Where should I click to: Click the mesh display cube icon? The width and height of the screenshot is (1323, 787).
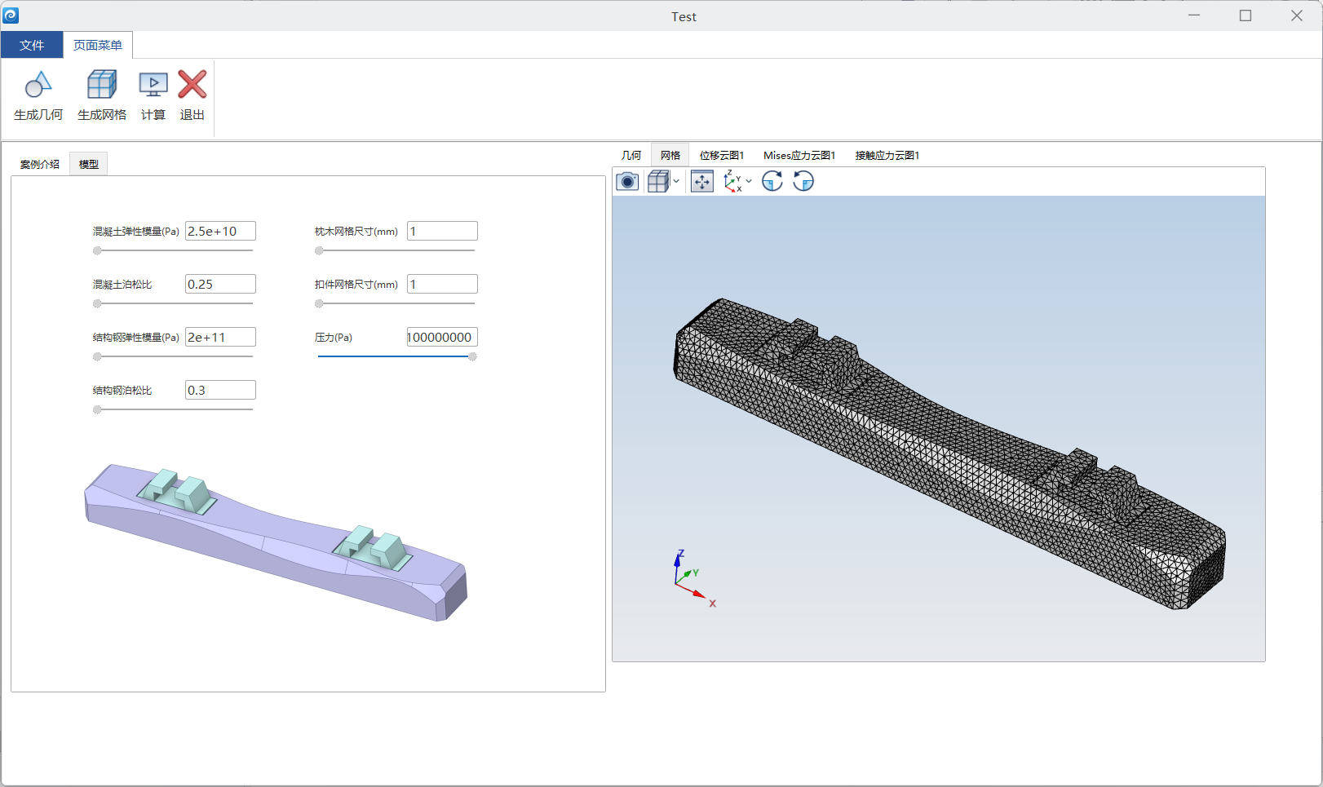[x=658, y=181]
